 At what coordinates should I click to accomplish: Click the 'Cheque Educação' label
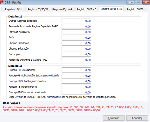[19, 49]
